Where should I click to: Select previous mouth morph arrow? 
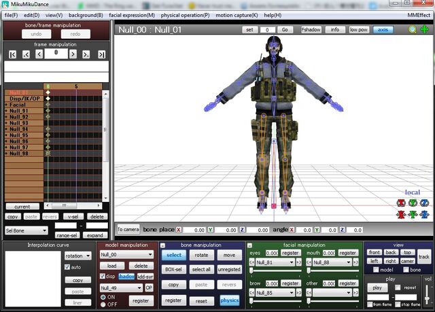click(x=309, y=262)
